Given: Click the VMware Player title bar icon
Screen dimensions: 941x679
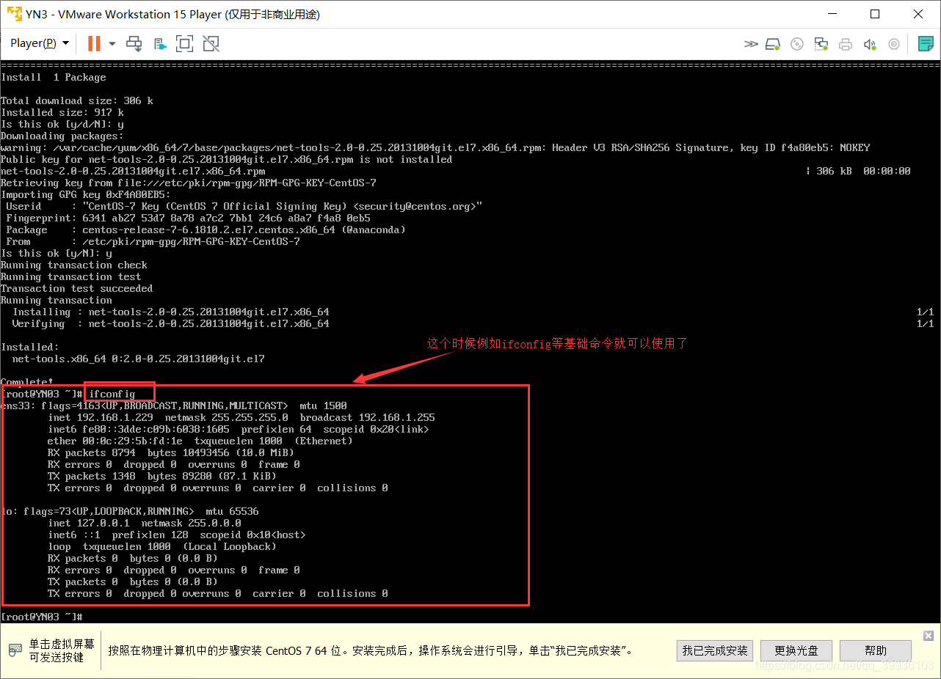Looking at the screenshot, I should [x=13, y=15].
